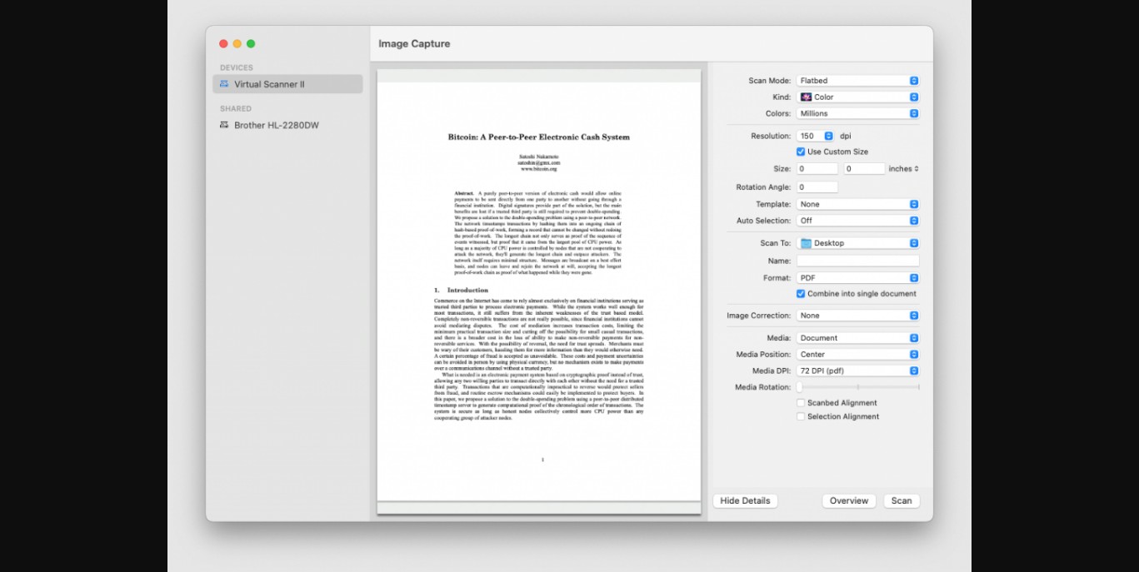Click the Image Capture window title
This screenshot has width=1139, height=572.
pyautogui.click(x=414, y=44)
